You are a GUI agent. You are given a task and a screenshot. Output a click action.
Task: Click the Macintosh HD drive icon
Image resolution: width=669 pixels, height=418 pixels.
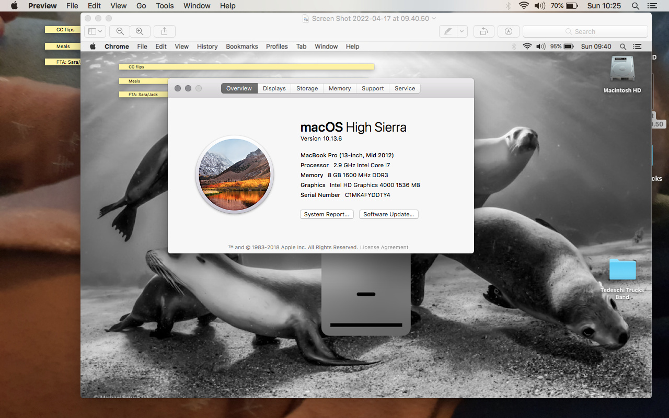(622, 68)
